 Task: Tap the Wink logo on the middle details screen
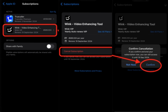(67, 18)
